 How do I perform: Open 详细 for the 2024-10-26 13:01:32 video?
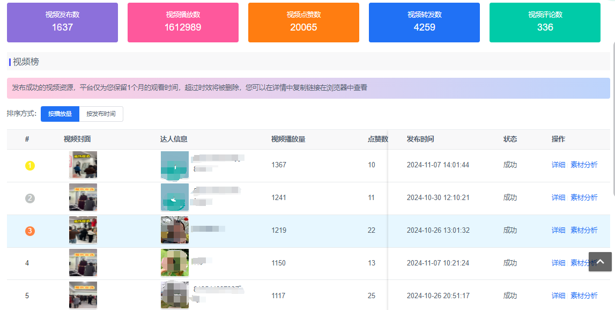pyautogui.click(x=558, y=230)
